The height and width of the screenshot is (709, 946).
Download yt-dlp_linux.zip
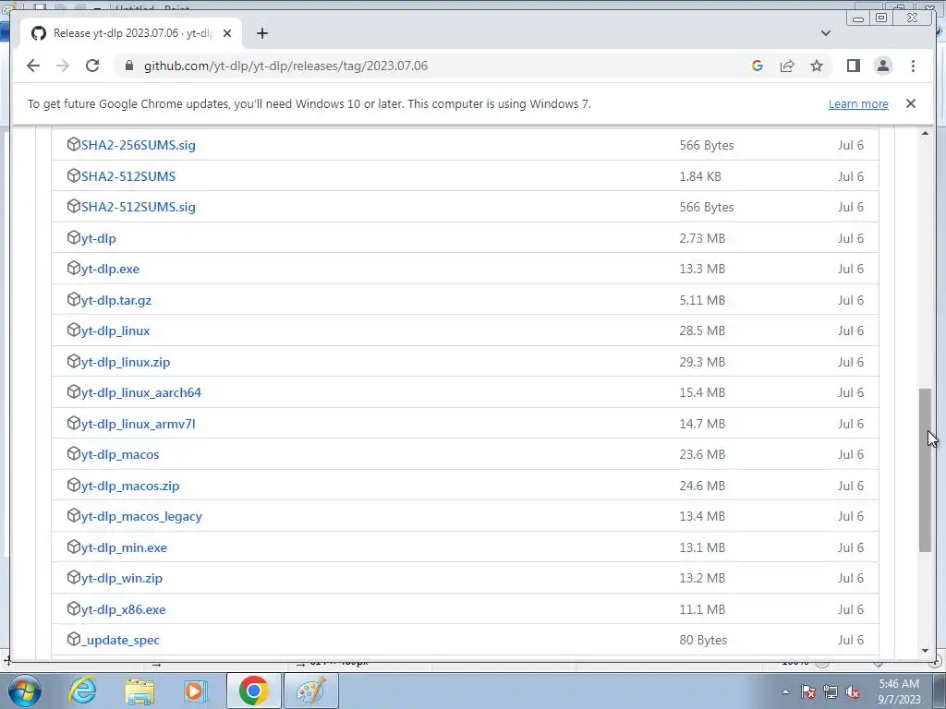coord(126,362)
